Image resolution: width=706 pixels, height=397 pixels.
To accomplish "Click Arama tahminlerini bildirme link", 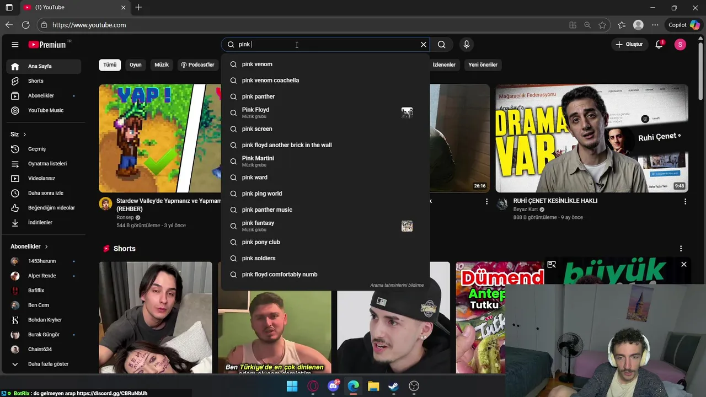I will pos(397,285).
